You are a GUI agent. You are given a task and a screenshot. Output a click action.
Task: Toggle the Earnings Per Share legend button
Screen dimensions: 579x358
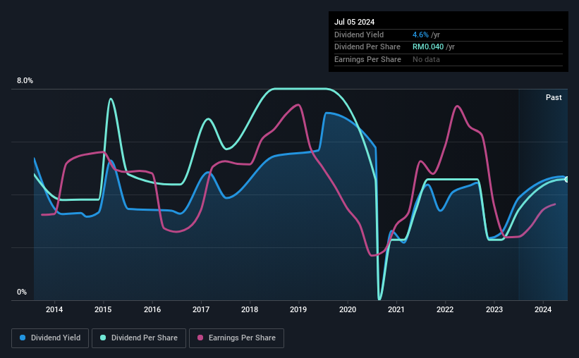(x=236, y=338)
